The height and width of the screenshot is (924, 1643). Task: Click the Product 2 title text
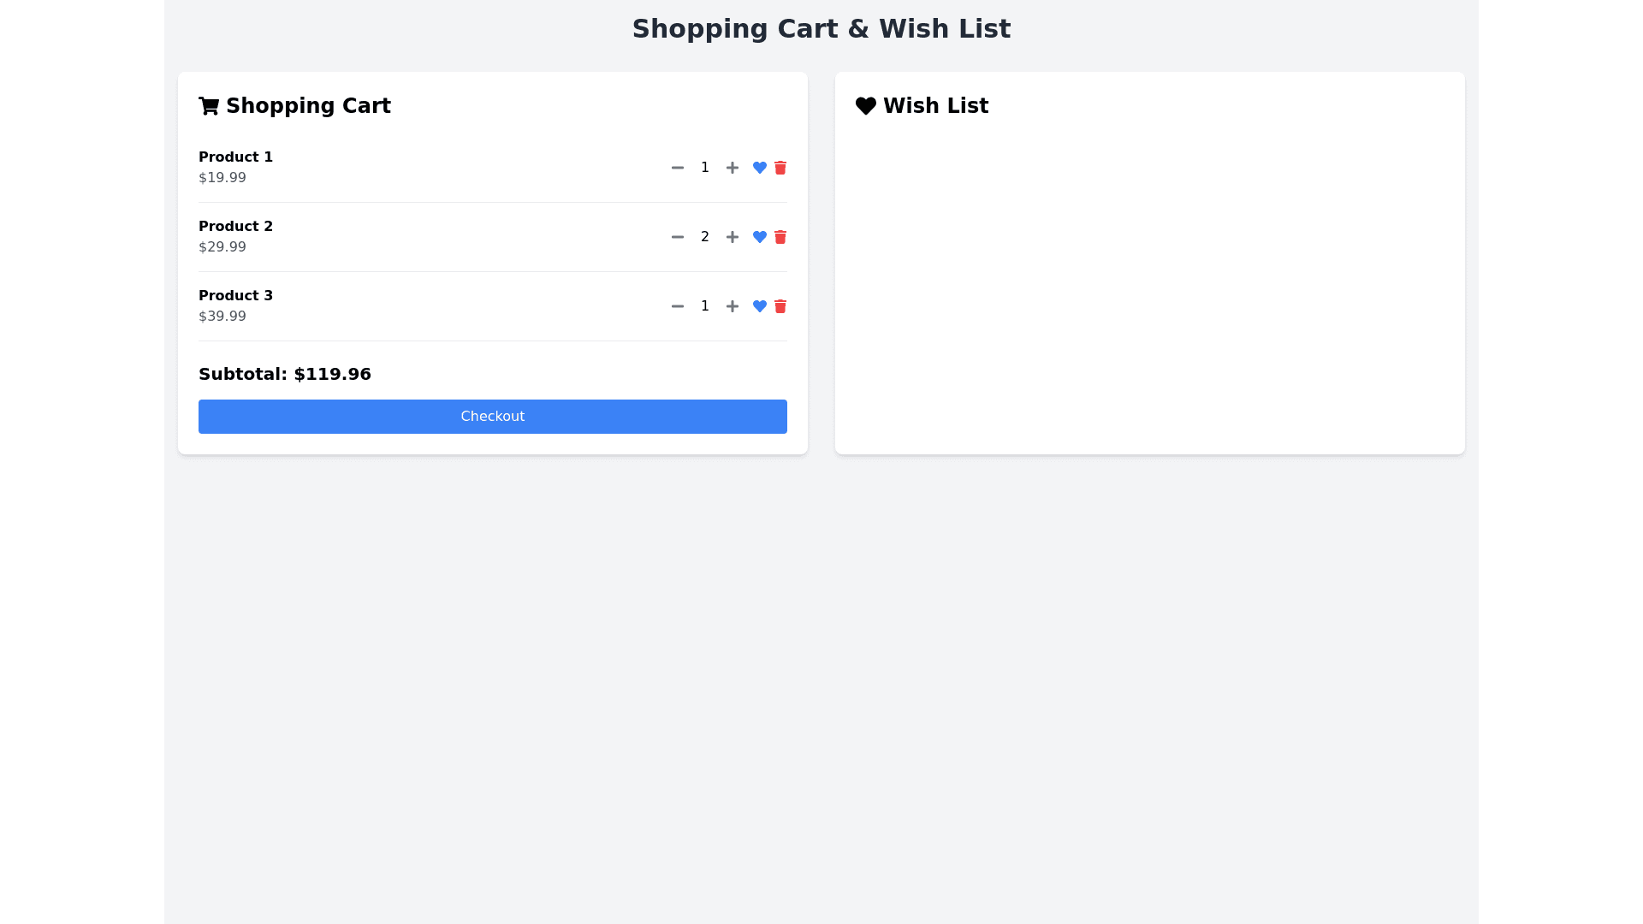click(235, 227)
